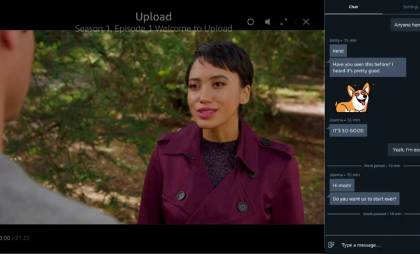Open the sticker picker icon beside message box
The width and height of the screenshot is (420, 254).
(331, 245)
